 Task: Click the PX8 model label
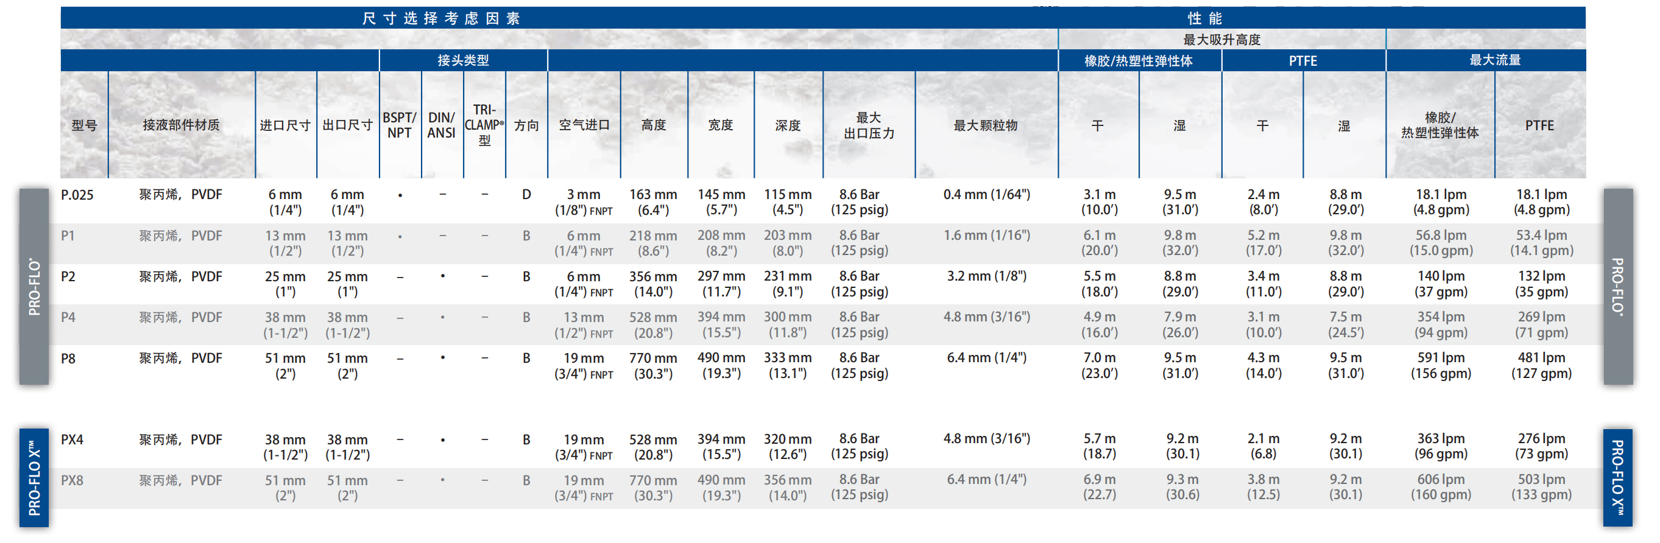tap(71, 480)
